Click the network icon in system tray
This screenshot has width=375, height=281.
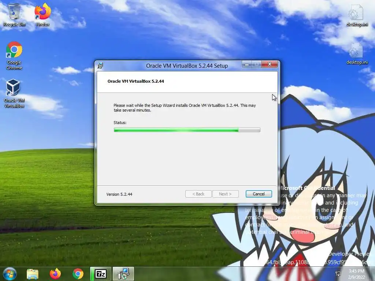338,274
